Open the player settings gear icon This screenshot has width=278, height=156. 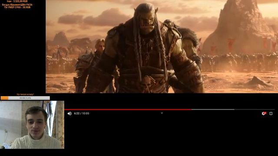[264, 114]
